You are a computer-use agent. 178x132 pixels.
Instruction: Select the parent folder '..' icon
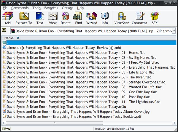pos(4,42)
